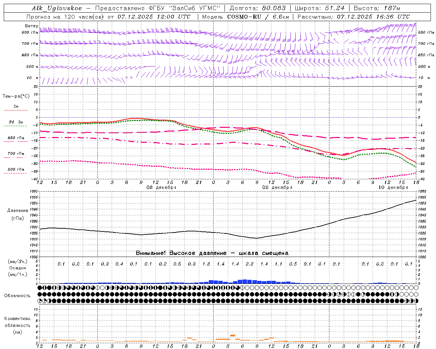Click the elevation label "Высота: 187м"
The height and width of the screenshot is (349, 436).
point(377,8)
